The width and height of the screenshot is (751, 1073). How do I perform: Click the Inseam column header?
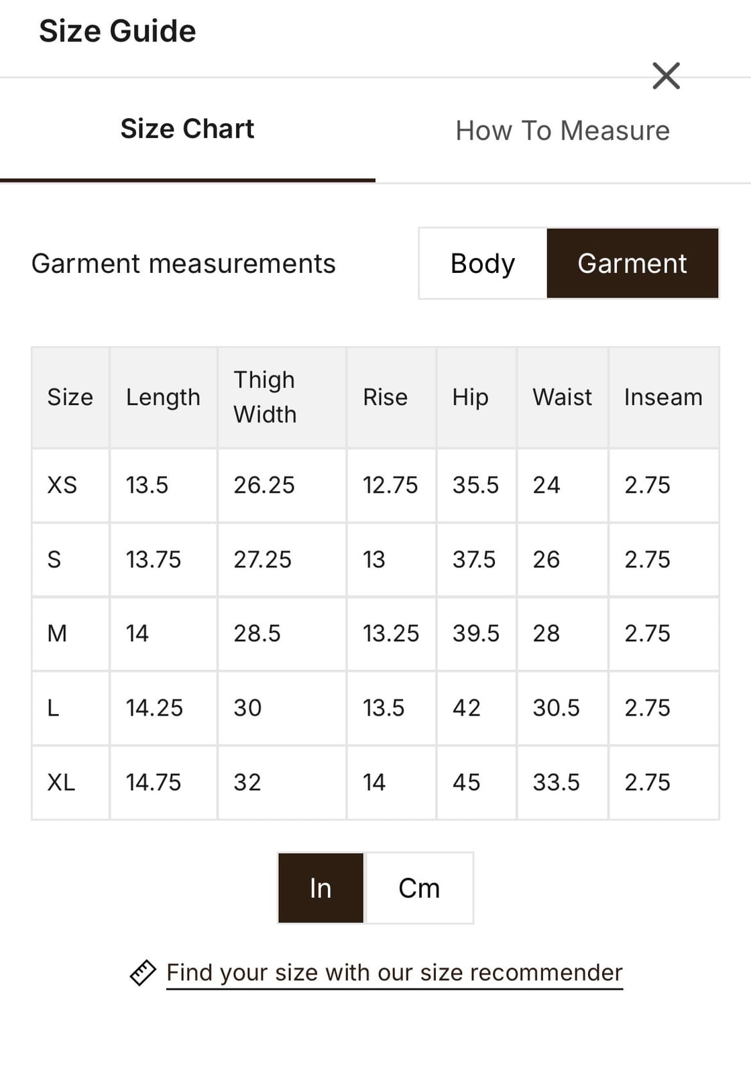(x=663, y=397)
